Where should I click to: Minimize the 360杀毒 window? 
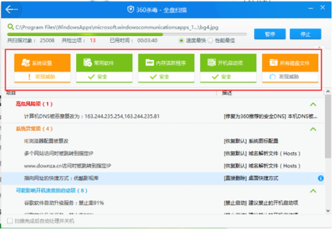[311, 8]
